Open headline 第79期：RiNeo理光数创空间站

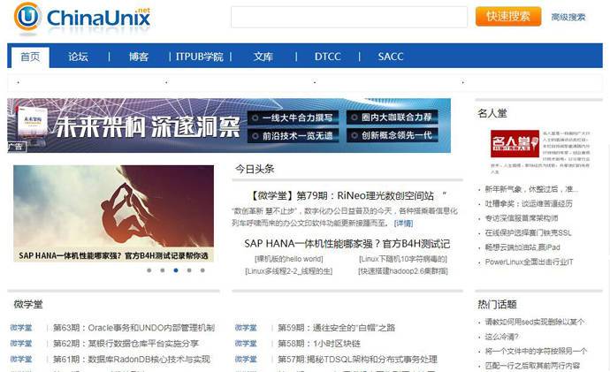point(347,195)
